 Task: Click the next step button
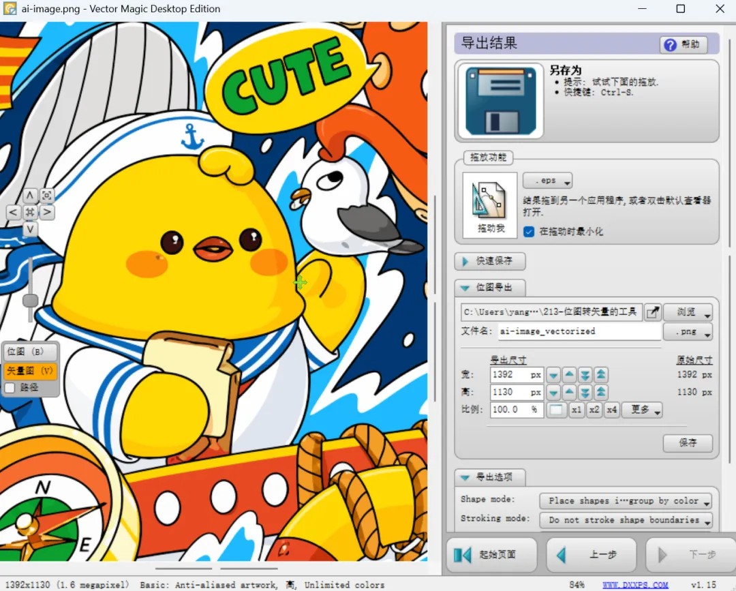point(690,555)
